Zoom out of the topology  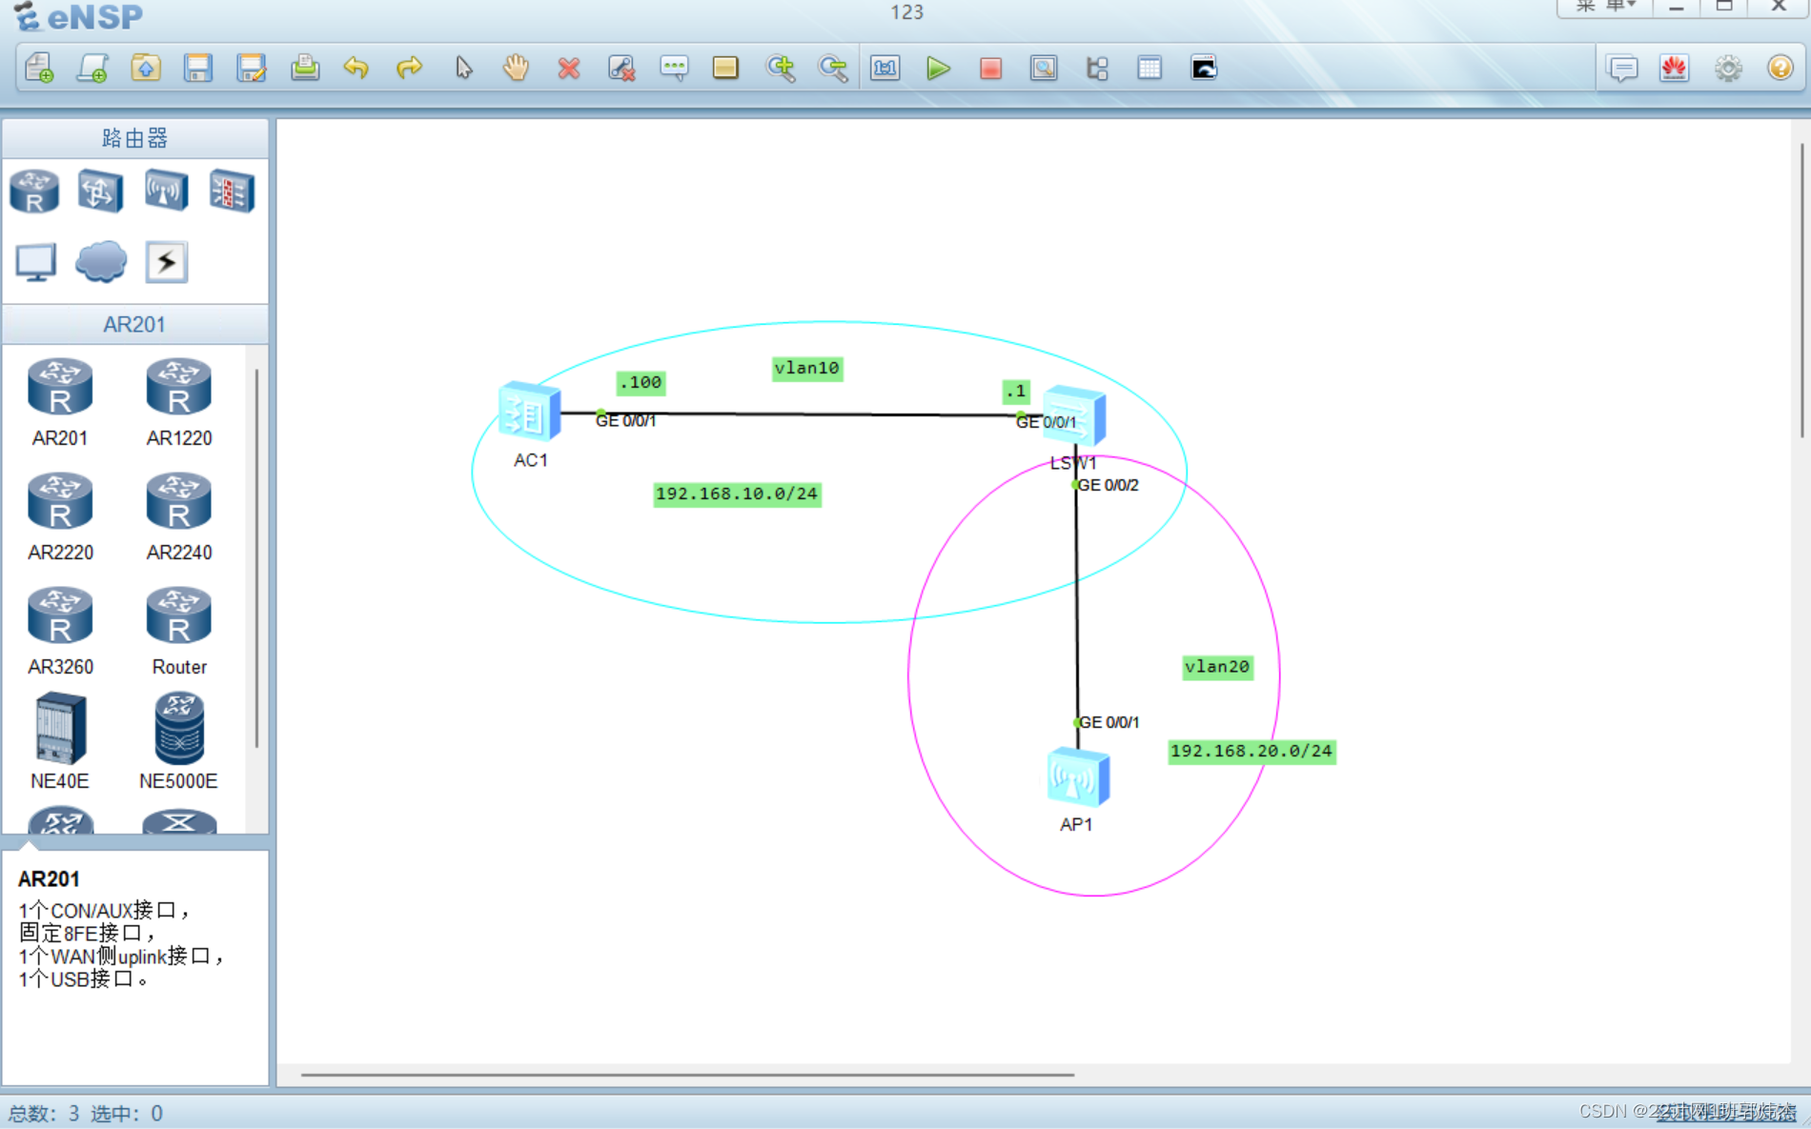(x=833, y=69)
